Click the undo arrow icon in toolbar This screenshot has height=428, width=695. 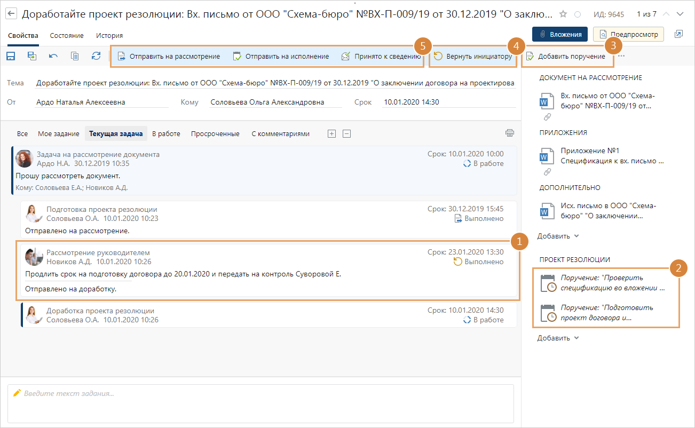53,56
